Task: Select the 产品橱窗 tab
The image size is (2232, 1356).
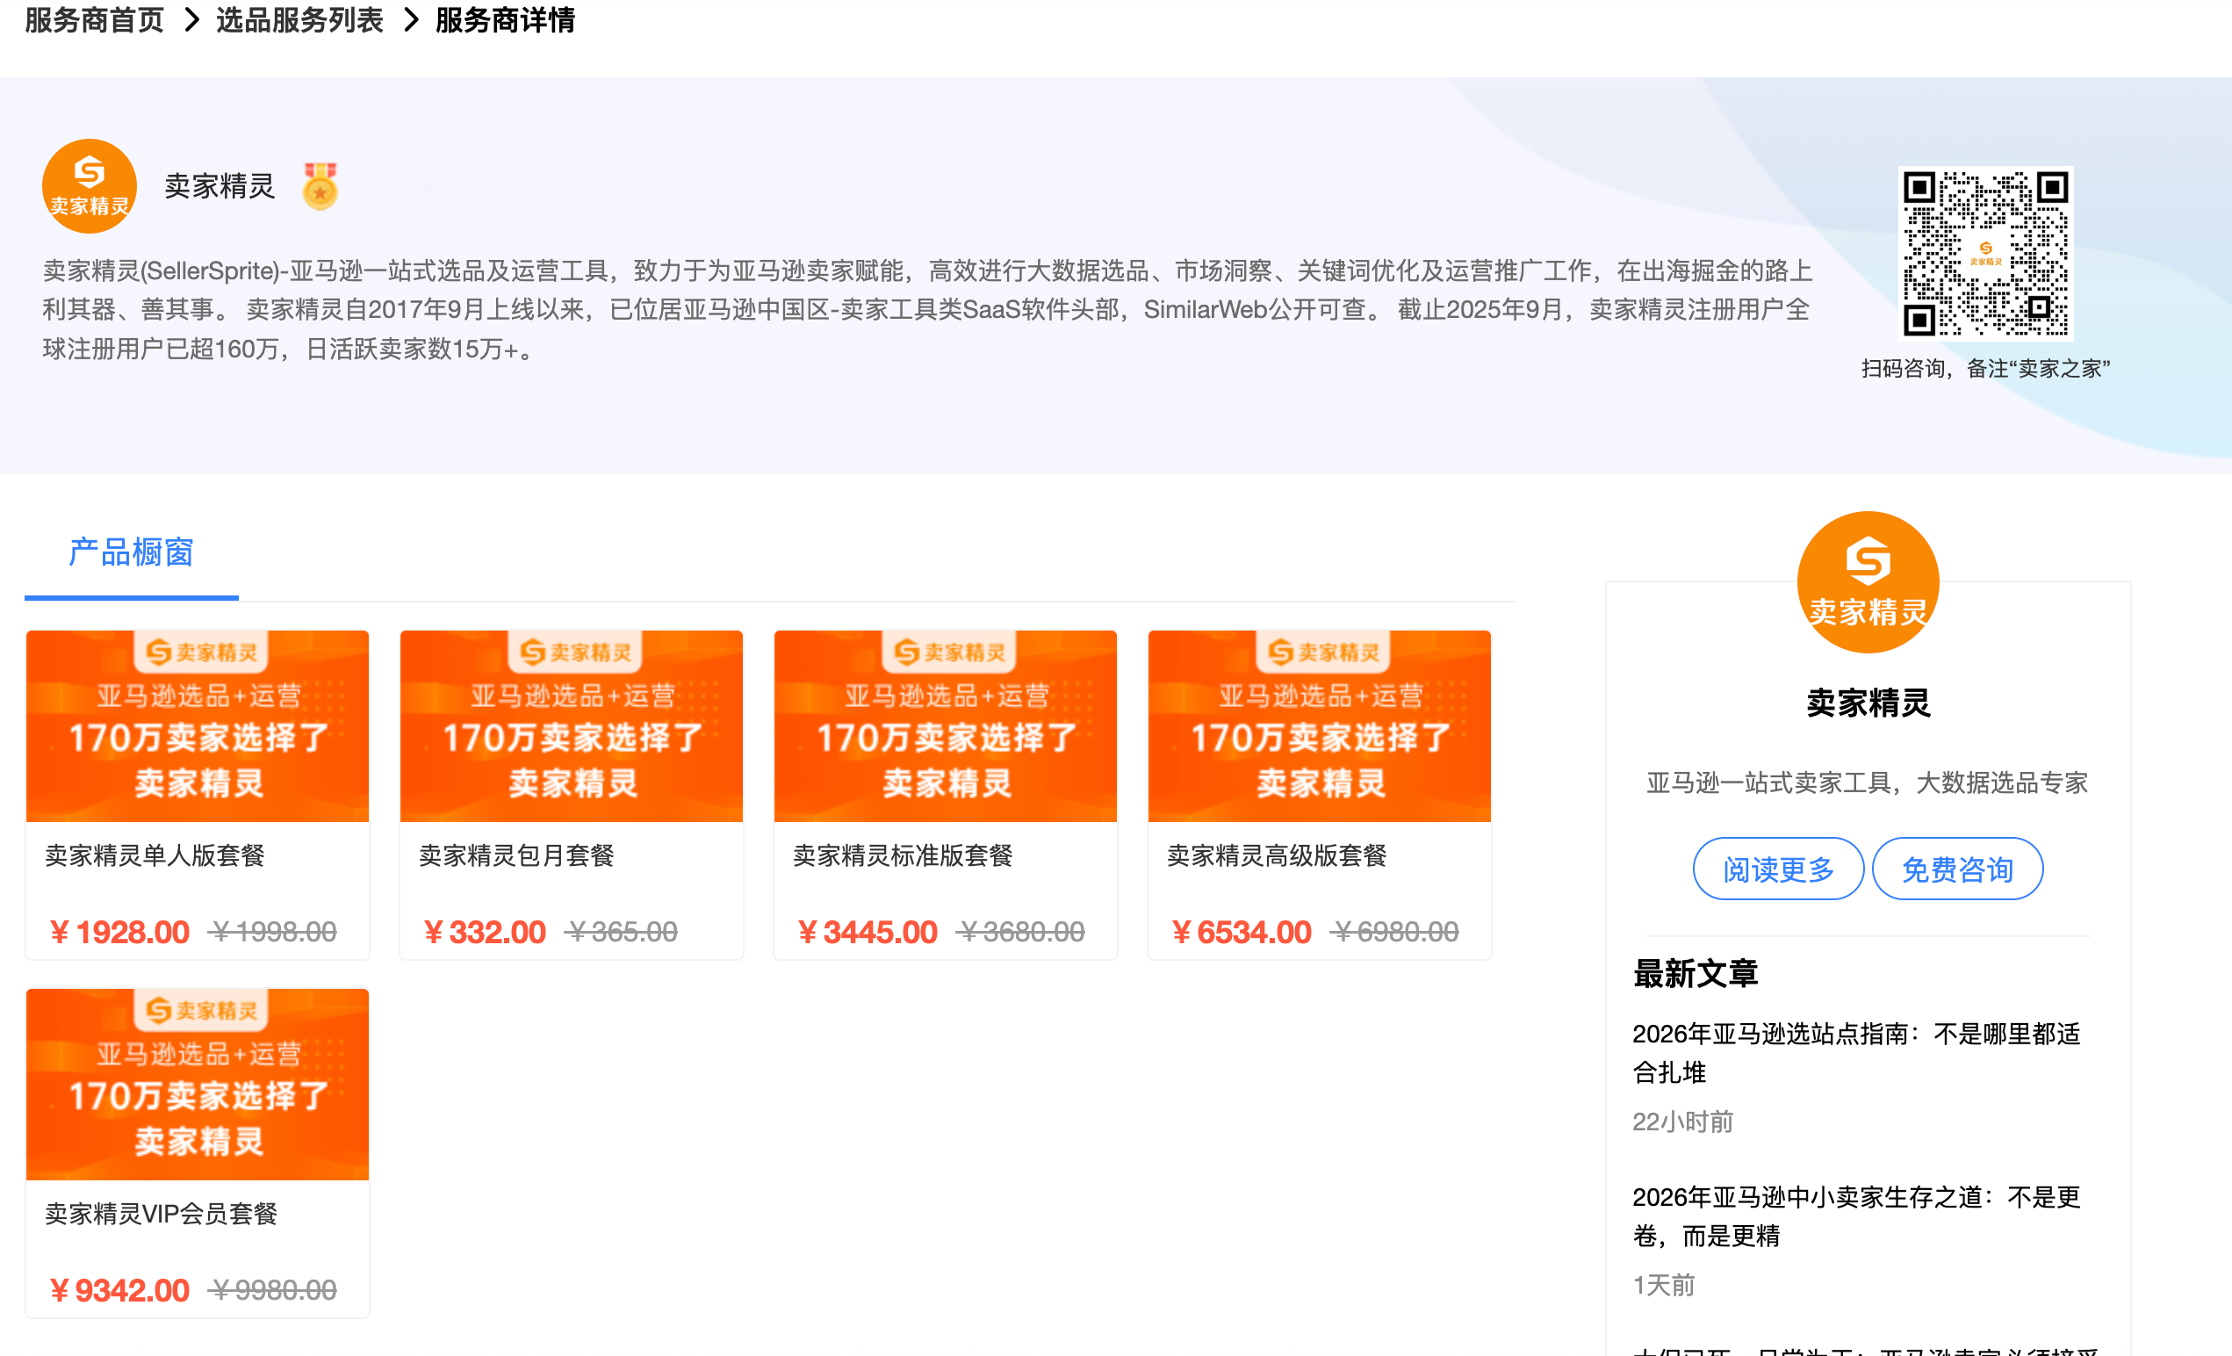Action: (132, 552)
